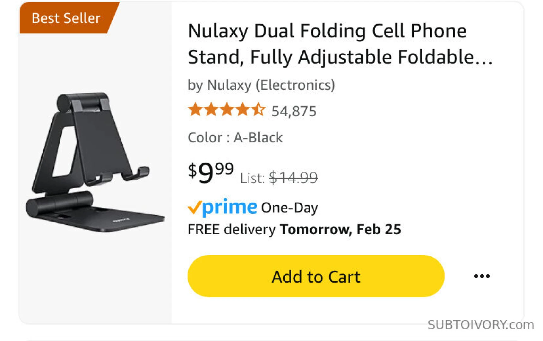Select the Color : A-Black option text

(235, 138)
